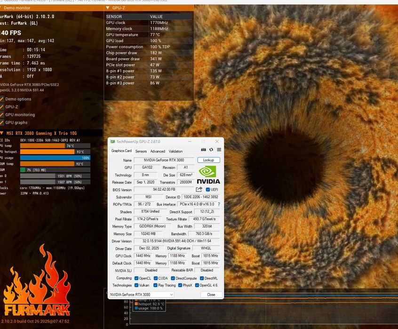
Task: Click the GPU-Z refresh icon
Action: [211, 150]
